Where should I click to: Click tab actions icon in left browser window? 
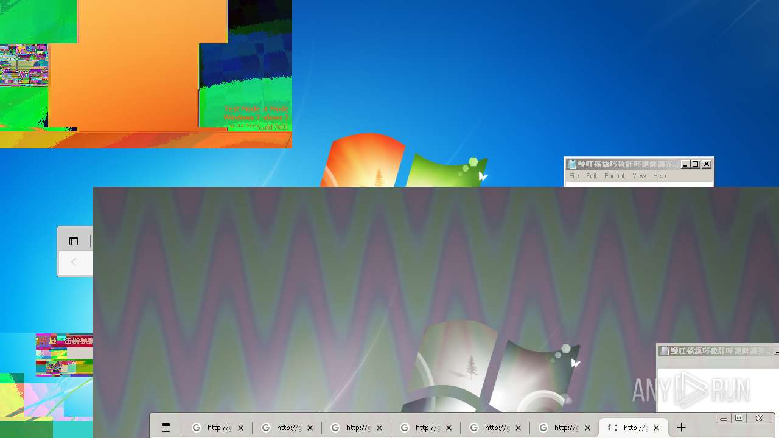click(74, 241)
